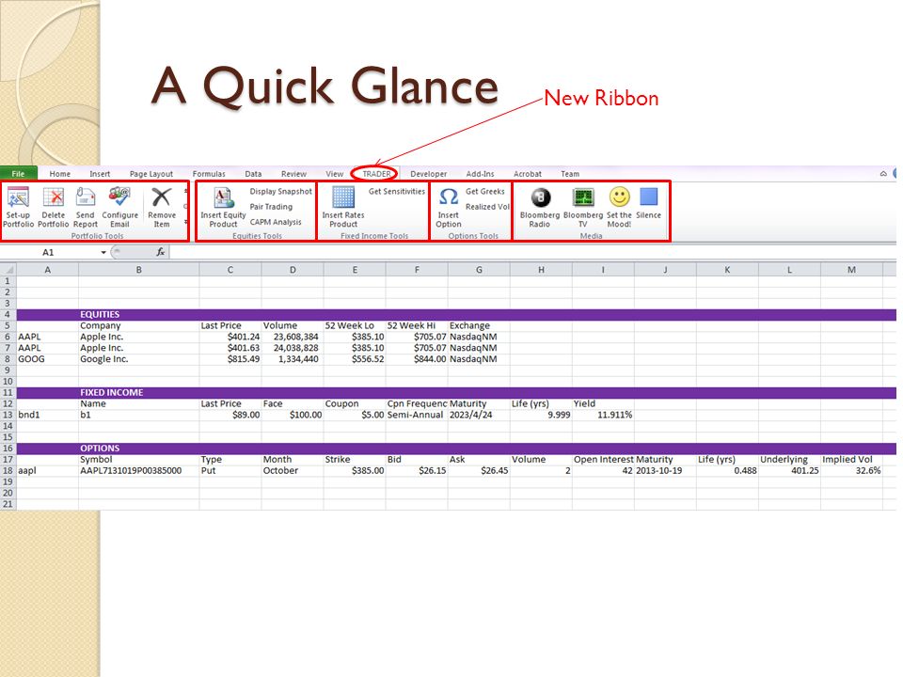Click the Name Box showing A1
The height and width of the screenshot is (677, 903).
click(50, 252)
